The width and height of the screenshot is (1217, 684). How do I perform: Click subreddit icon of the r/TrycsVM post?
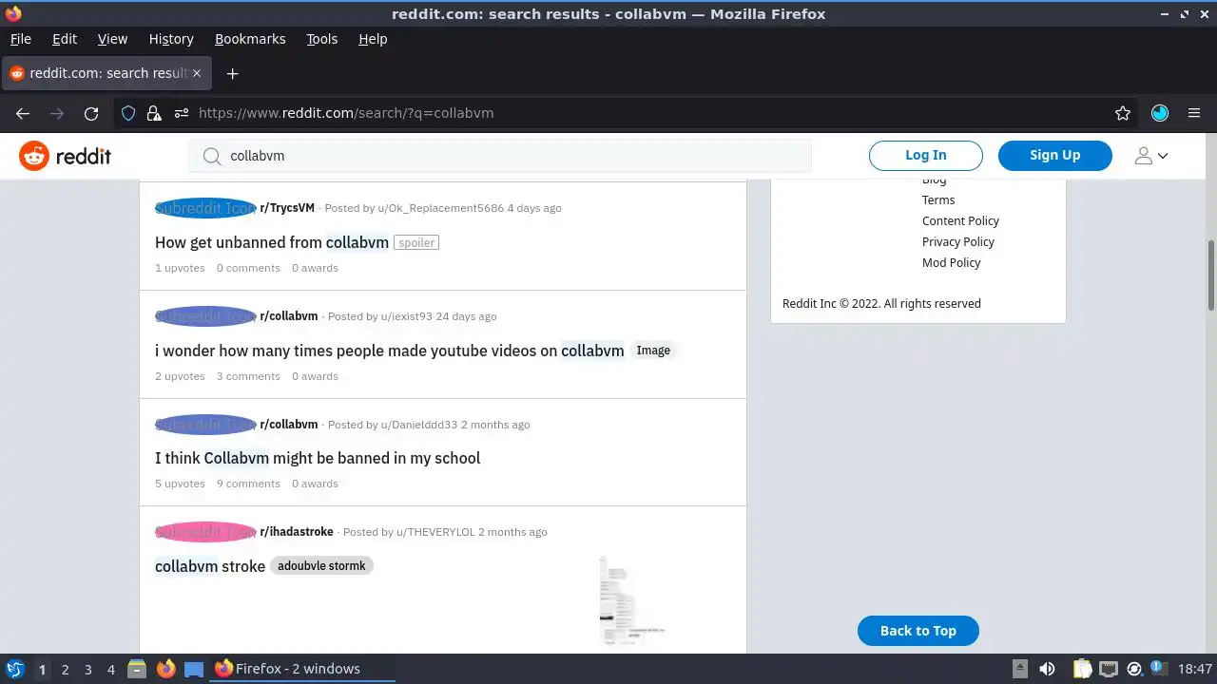[205, 208]
